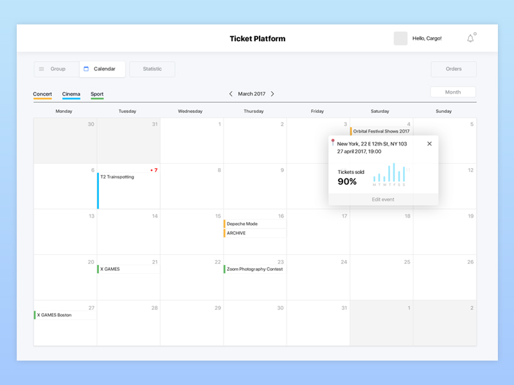Select the Calendar tab

(x=103, y=69)
